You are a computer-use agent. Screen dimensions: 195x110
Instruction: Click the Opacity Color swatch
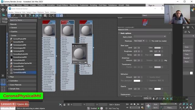[x=158, y=89]
